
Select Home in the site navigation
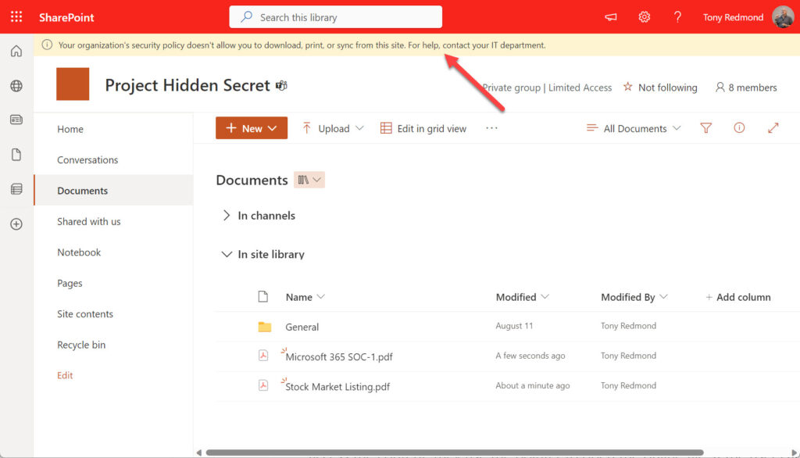coord(70,129)
